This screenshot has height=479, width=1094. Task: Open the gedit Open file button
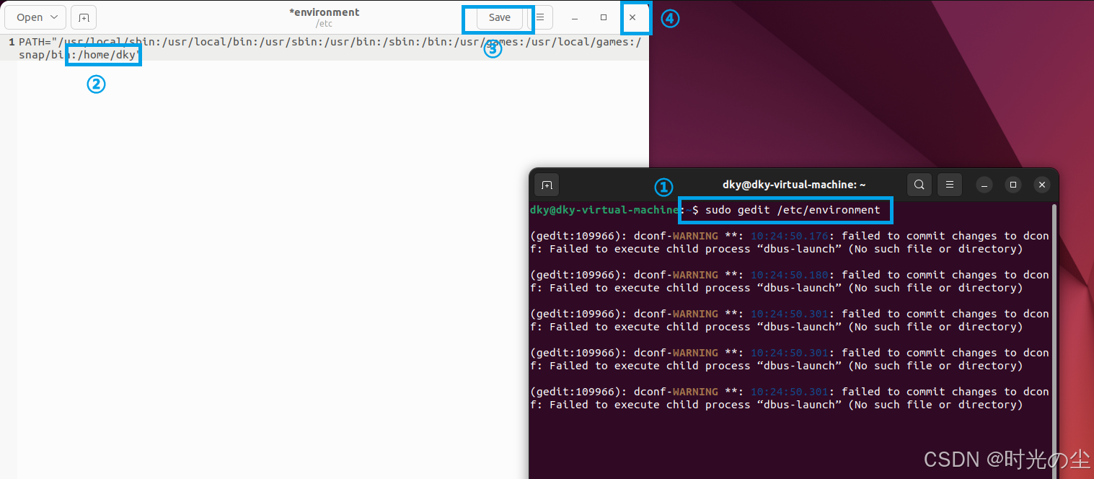click(35, 17)
